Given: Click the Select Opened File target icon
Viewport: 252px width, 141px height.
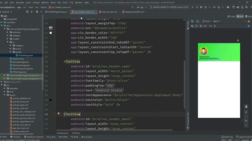Looking at the screenshot, I should pyautogui.click(x=27, y=12).
